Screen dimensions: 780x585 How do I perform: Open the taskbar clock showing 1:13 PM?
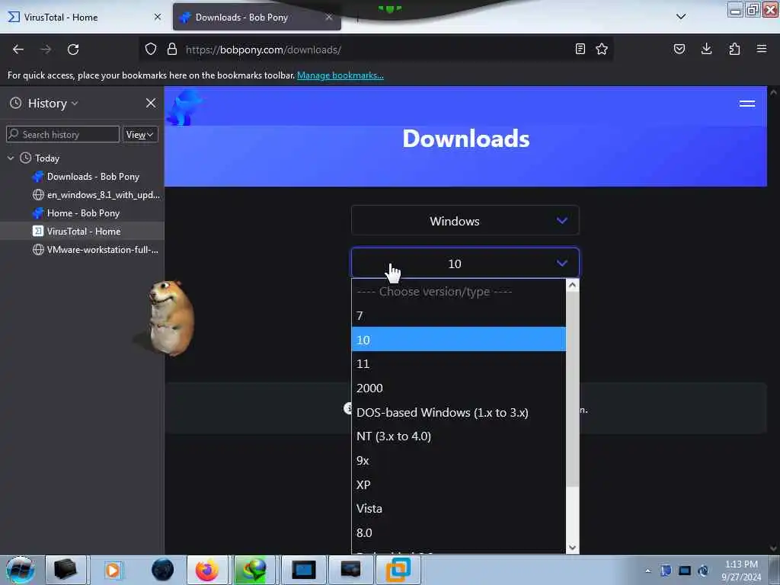coord(741,571)
